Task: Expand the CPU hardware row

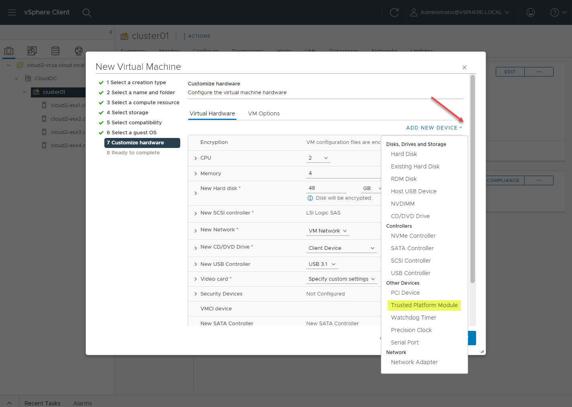Action: [x=195, y=158]
